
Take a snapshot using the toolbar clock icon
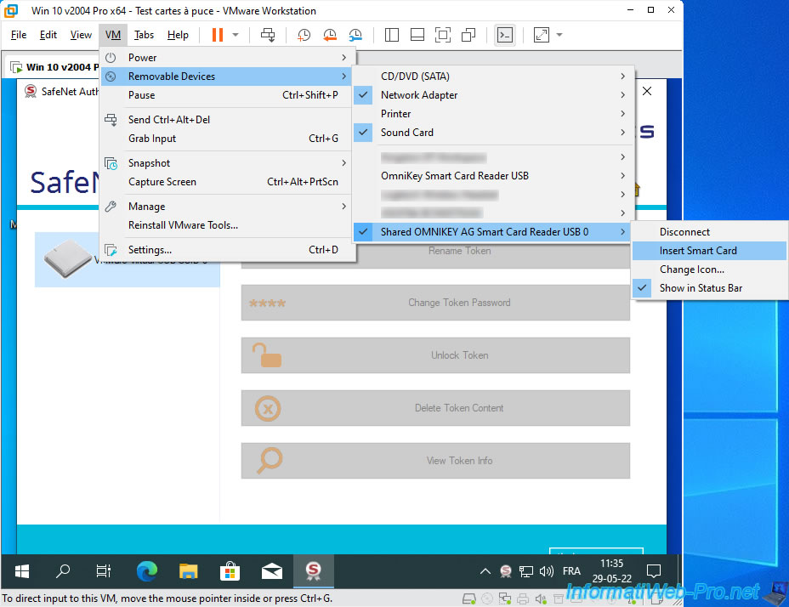tap(304, 35)
